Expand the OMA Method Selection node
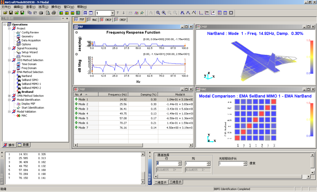Screen dimensions: 317x192 pyautogui.click(x=9, y=96)
